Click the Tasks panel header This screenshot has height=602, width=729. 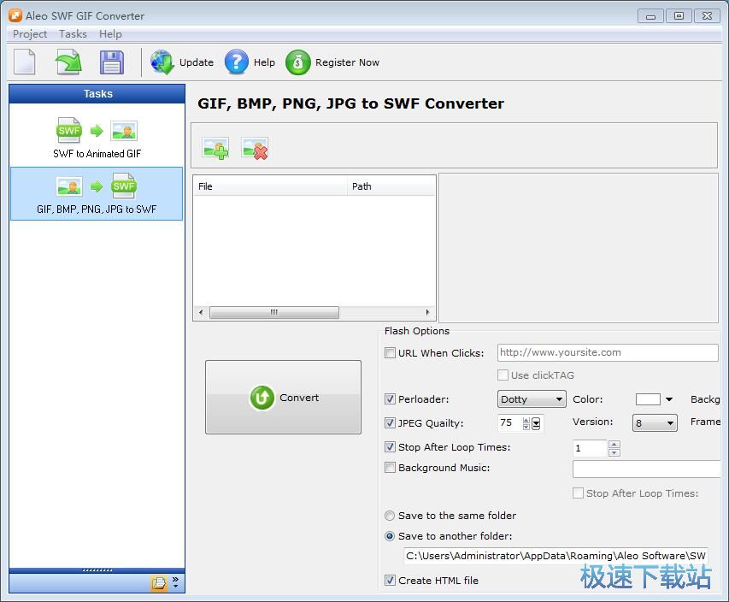point(97,93)
